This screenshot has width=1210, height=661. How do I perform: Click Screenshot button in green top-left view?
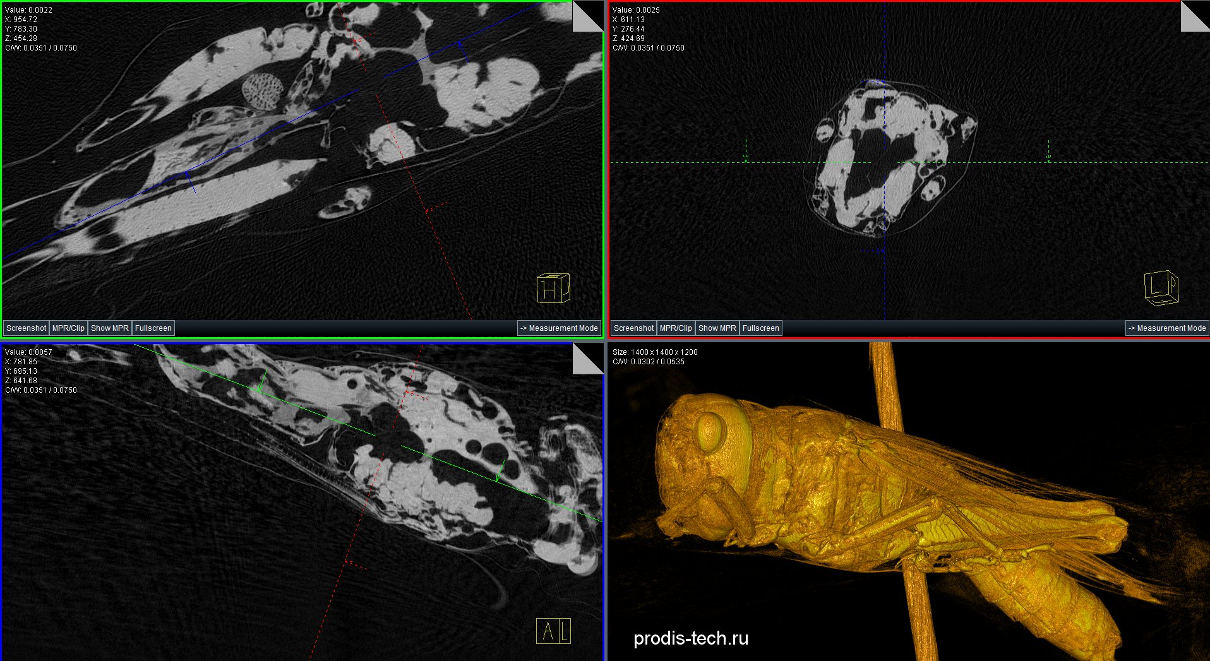pos(26,328)
